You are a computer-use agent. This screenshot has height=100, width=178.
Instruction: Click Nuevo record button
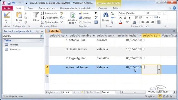click(84, 13)
